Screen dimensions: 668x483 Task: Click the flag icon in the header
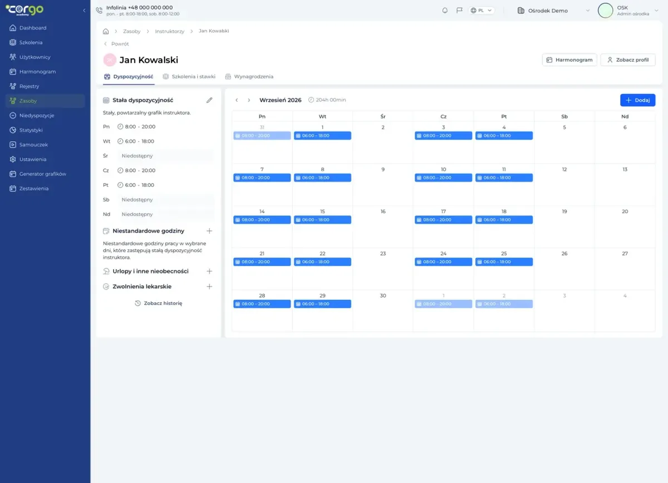click(459, 11)
